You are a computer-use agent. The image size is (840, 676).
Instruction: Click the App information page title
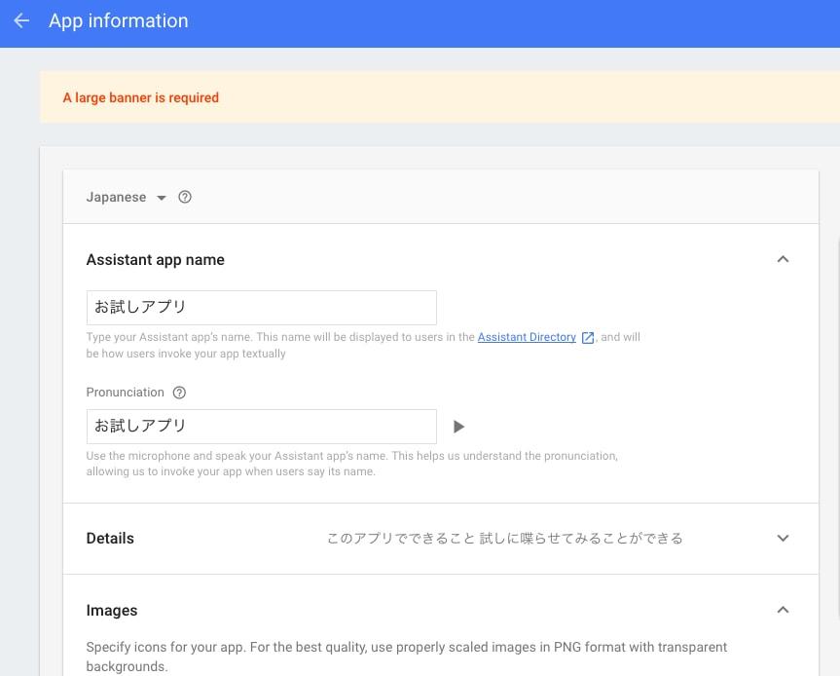pyautogui.click(x=119, y=20)
